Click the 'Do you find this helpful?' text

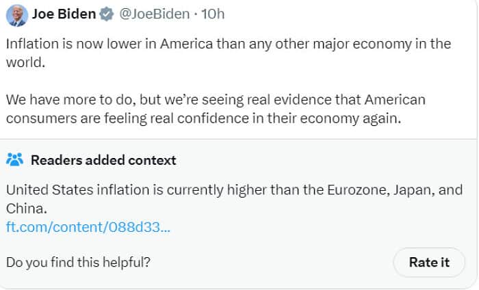click(78, 263)
